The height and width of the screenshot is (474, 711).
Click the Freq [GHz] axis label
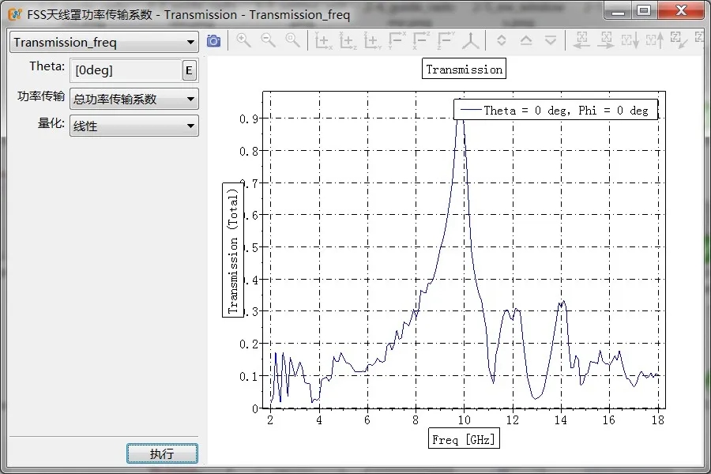(464, 439)
